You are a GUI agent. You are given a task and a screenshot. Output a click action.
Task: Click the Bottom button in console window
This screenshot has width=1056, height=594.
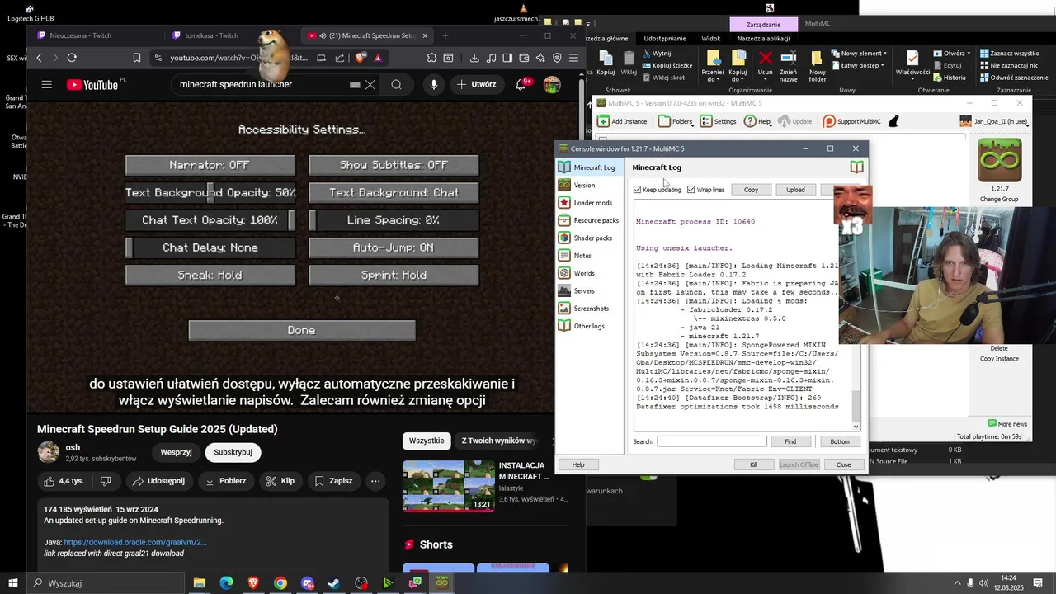click(x=840, y=441)
